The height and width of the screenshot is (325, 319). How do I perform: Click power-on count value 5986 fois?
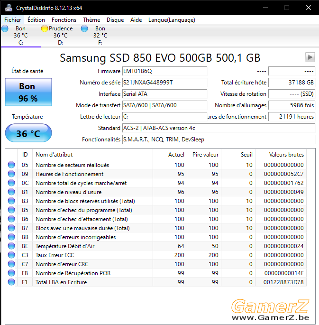click(x=292, y=105)
